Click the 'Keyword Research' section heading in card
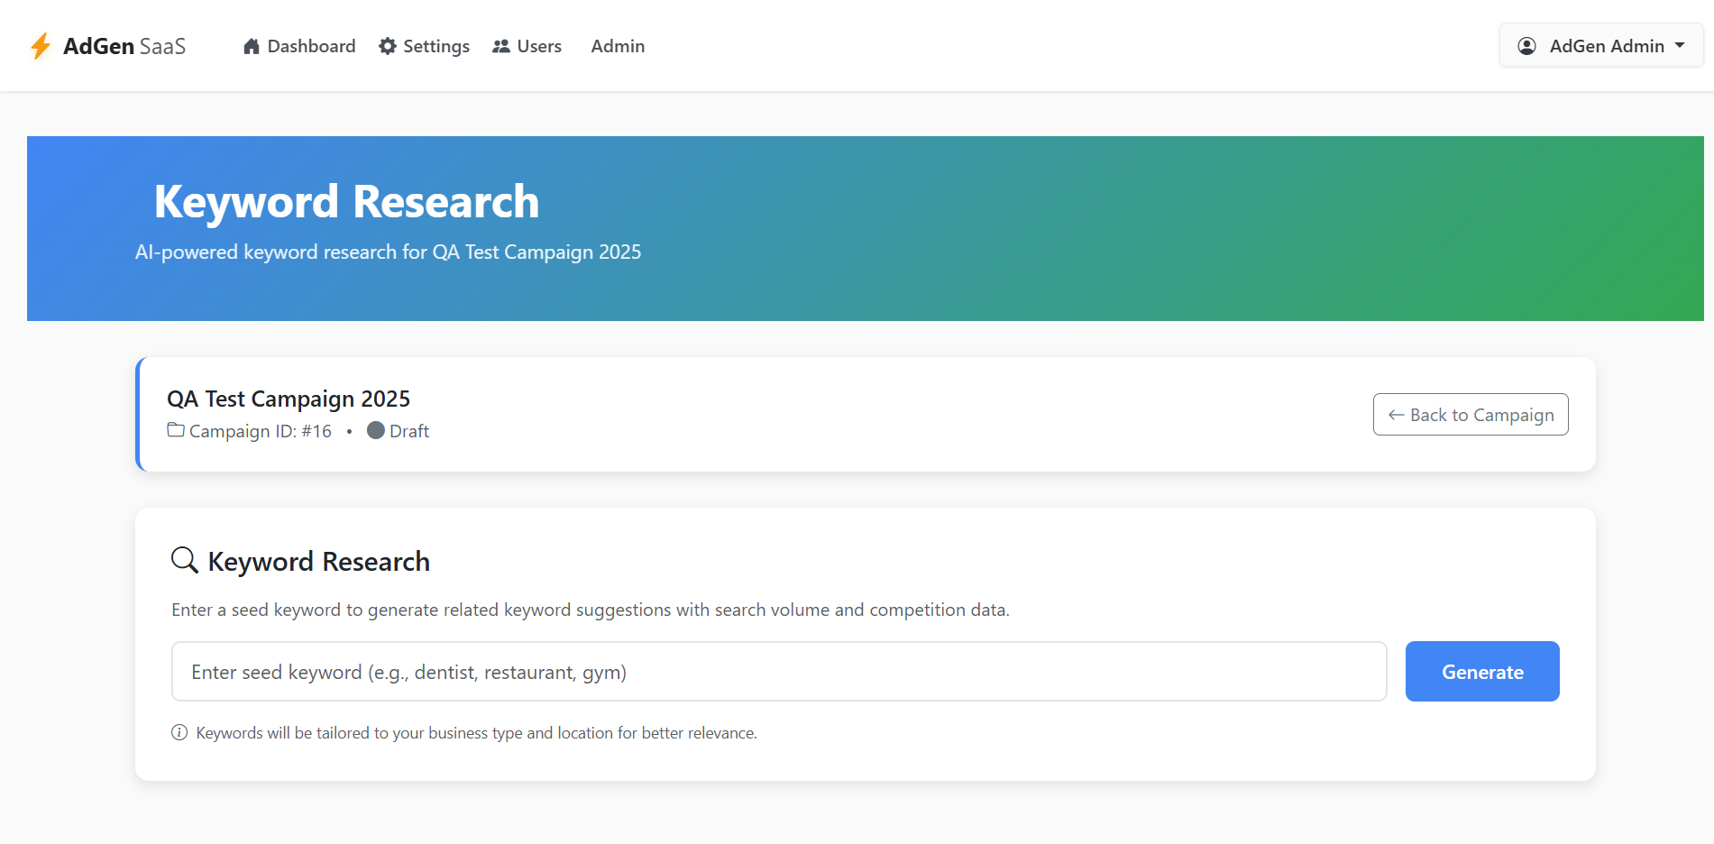This screenshot has width=1714, height=844. (319, 561)
